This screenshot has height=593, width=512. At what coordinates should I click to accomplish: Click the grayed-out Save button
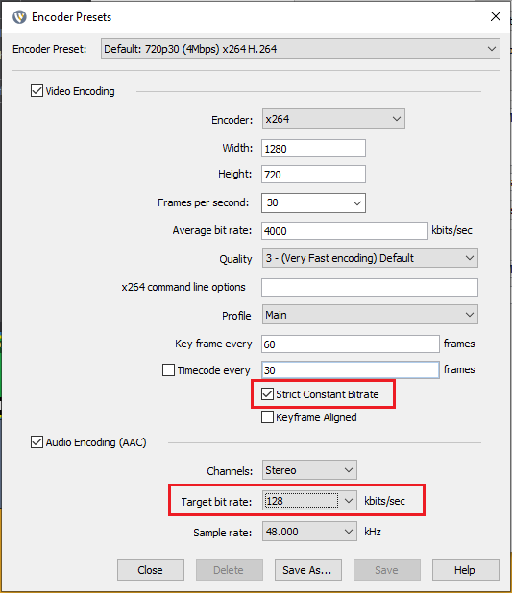tap(387, 570)
